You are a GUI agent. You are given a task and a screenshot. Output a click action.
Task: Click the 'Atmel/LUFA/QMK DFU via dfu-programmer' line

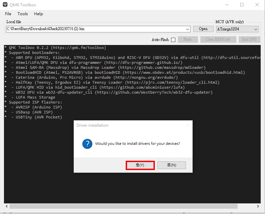pyautogui.click(x=94, y=63)
